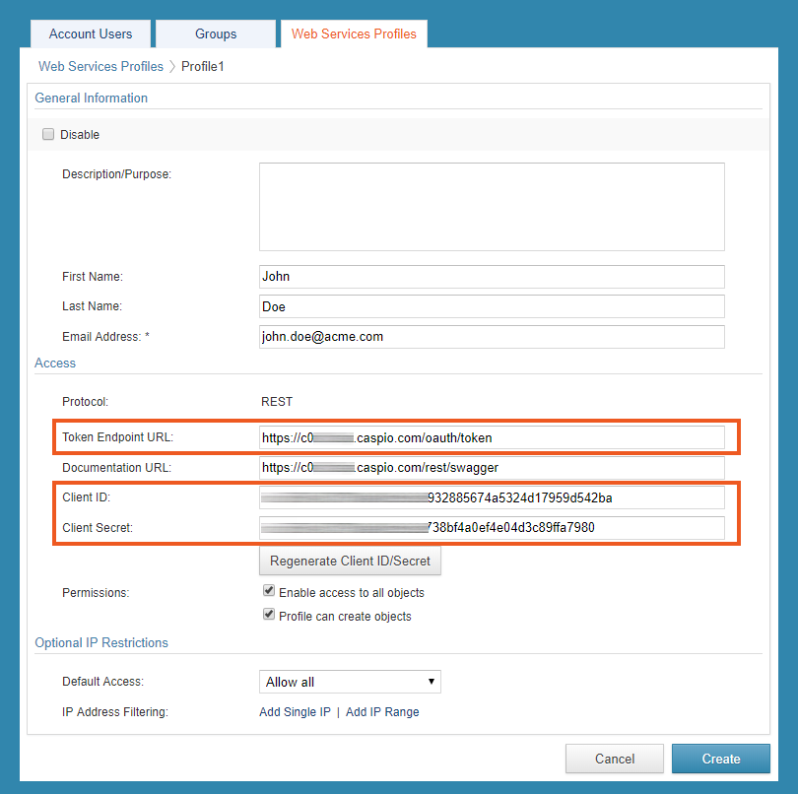The image size is (798, 794).
Task: Open the Default Access dropdown
Action: (x=350, y=681)
